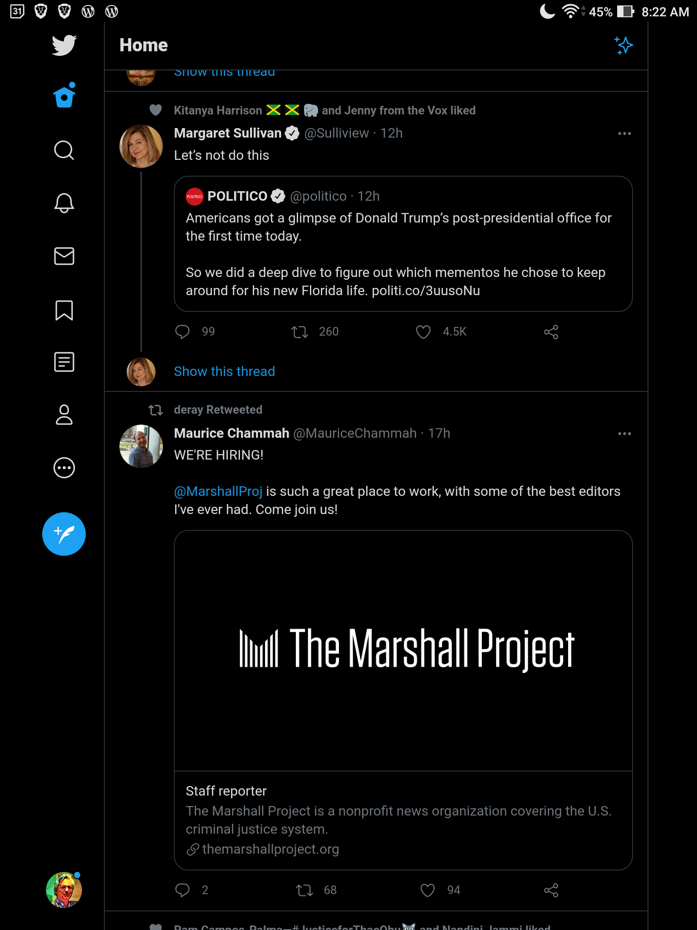Open the Notifications bell

tap(64, 203)
